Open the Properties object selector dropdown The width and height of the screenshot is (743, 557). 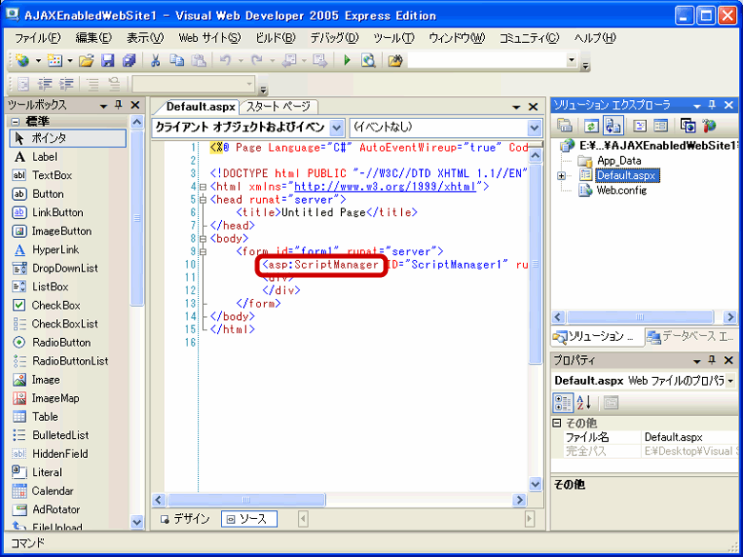pos(731,380)
